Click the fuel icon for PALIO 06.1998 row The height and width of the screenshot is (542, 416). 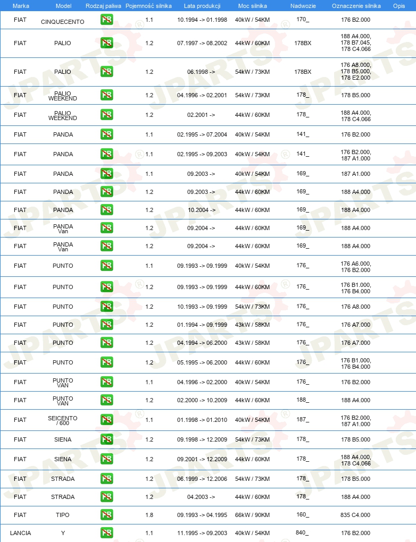[106, 72]
